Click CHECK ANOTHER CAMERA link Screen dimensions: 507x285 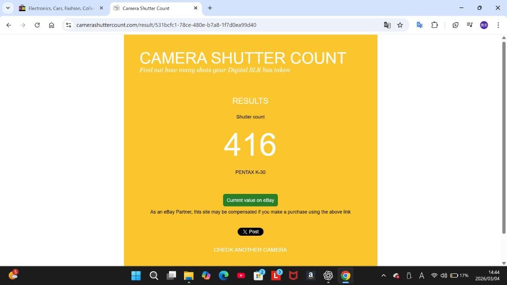(250, 250)
